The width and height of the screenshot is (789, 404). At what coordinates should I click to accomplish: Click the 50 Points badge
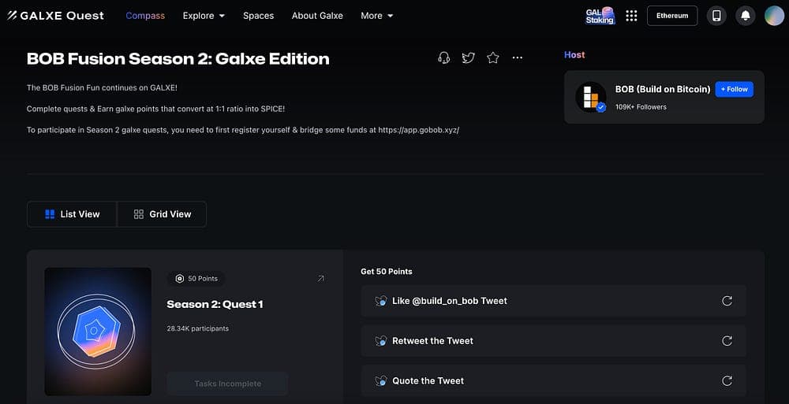tap(196, 278)
